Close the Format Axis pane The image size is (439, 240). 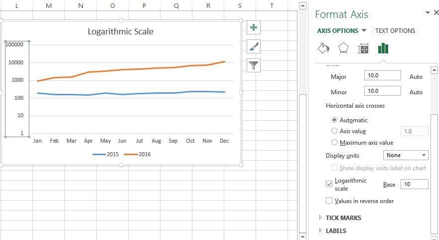coord(436,12)
